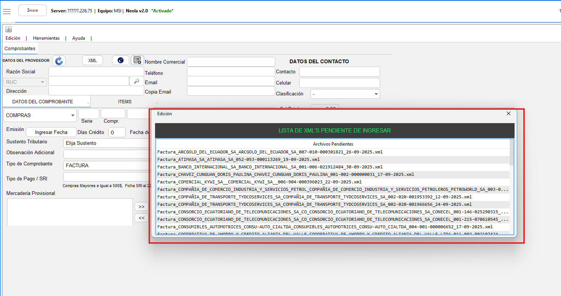This screenshot has height=296, width=561.
Task: Click the Java icon above the Edición menu
Action: tap(9, 29)
